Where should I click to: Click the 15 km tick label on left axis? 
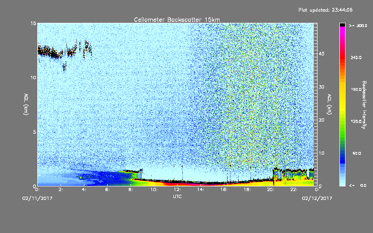[33, 23]
